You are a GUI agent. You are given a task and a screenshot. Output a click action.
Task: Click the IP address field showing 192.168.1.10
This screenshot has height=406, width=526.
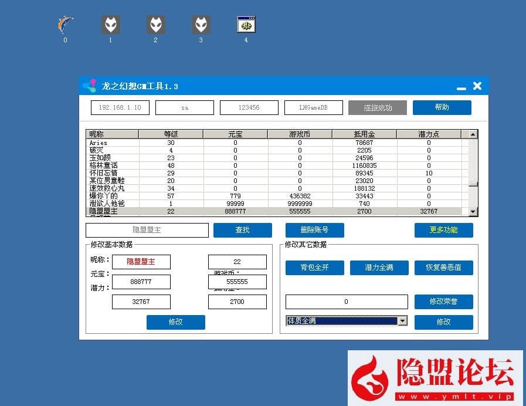tap(120, 107)
